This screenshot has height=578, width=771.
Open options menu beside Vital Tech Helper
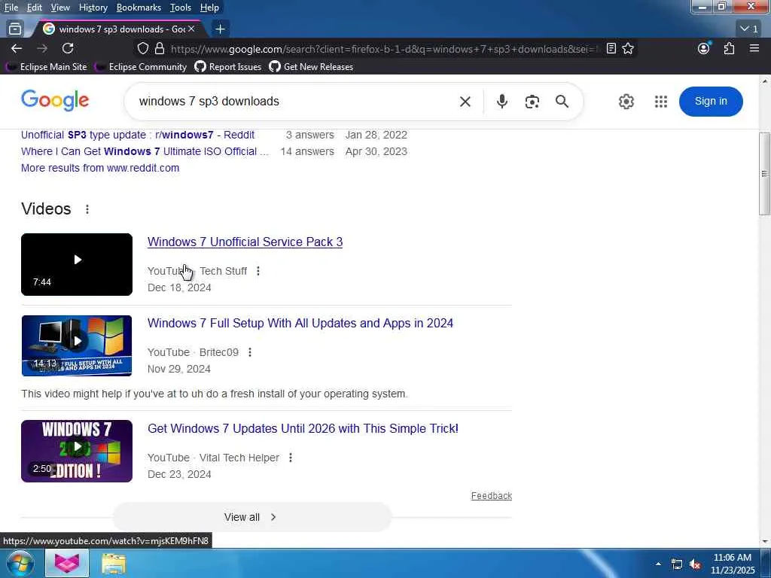291,458
